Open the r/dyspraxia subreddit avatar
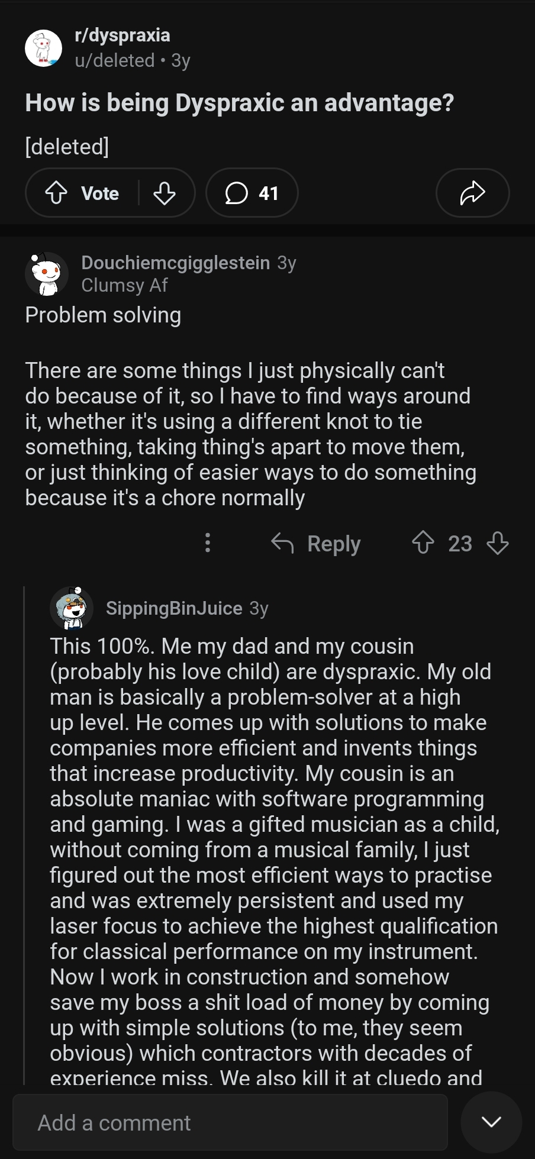The width and height of the screenshot is (535, 1159). coord(43,48)
